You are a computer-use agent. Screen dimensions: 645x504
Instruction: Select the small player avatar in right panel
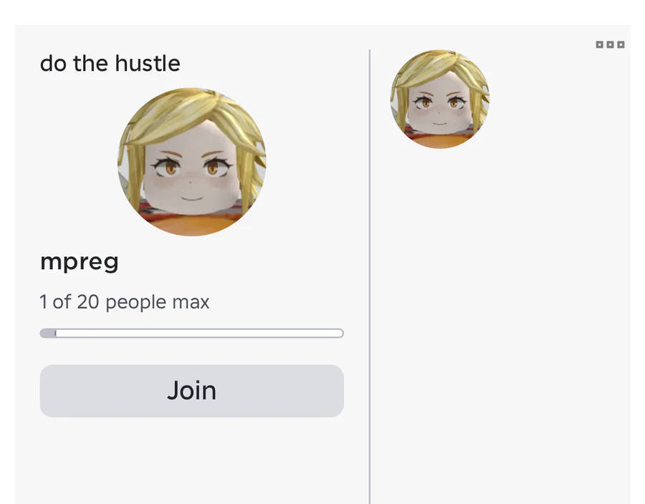click(x=440, y=99)
